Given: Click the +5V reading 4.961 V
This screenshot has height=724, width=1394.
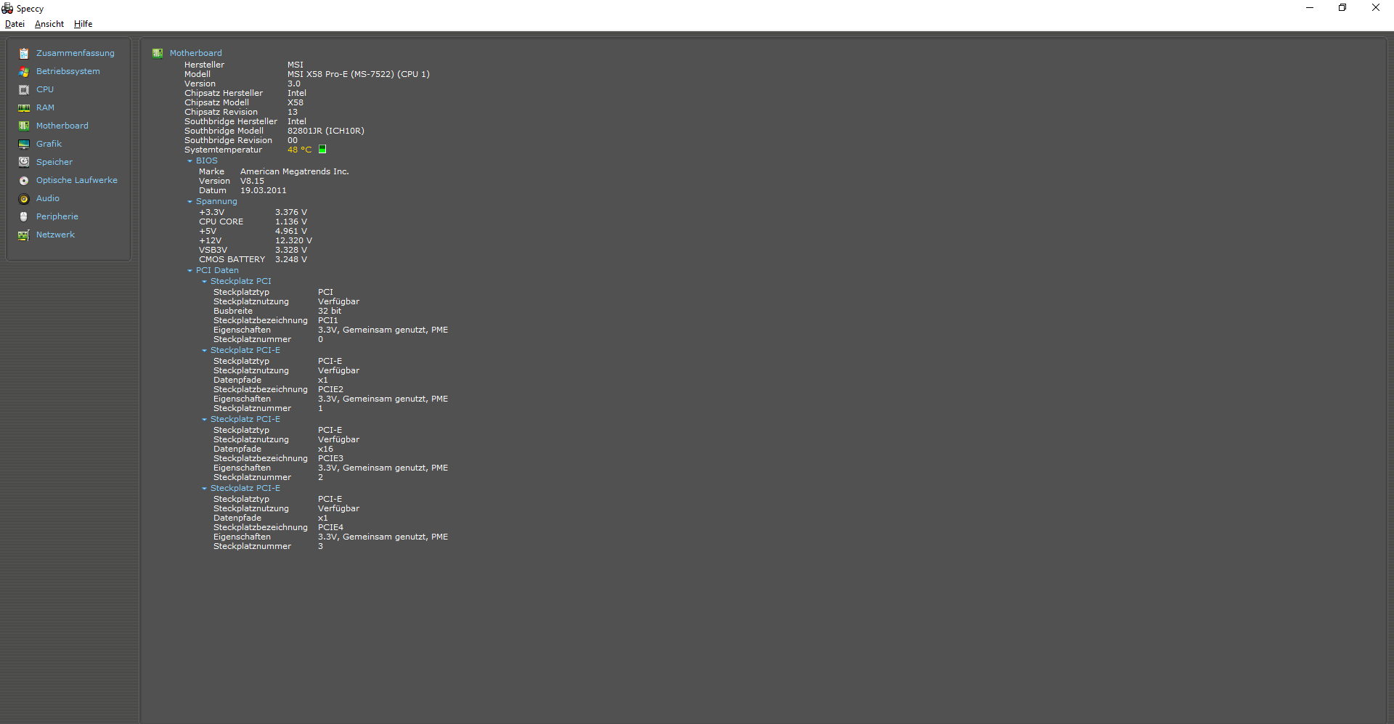Looking at the screenshot, I should (x=291, y=231).
